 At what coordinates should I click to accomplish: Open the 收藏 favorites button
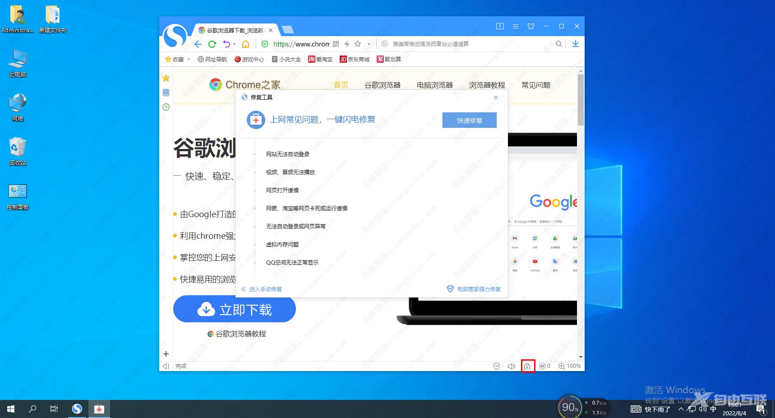coord(174,59)
